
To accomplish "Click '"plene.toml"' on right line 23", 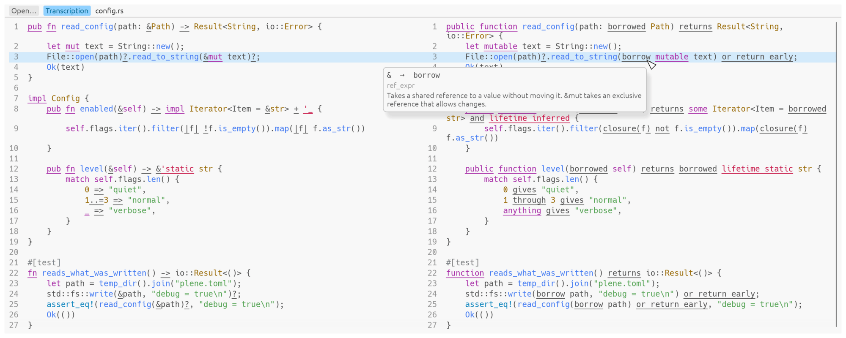I will 624,283.
